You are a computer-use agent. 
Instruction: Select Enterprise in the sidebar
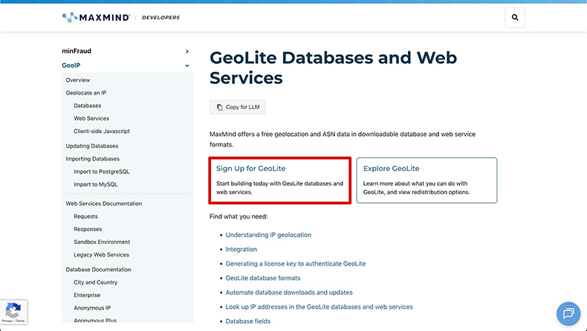click(87, 295)
